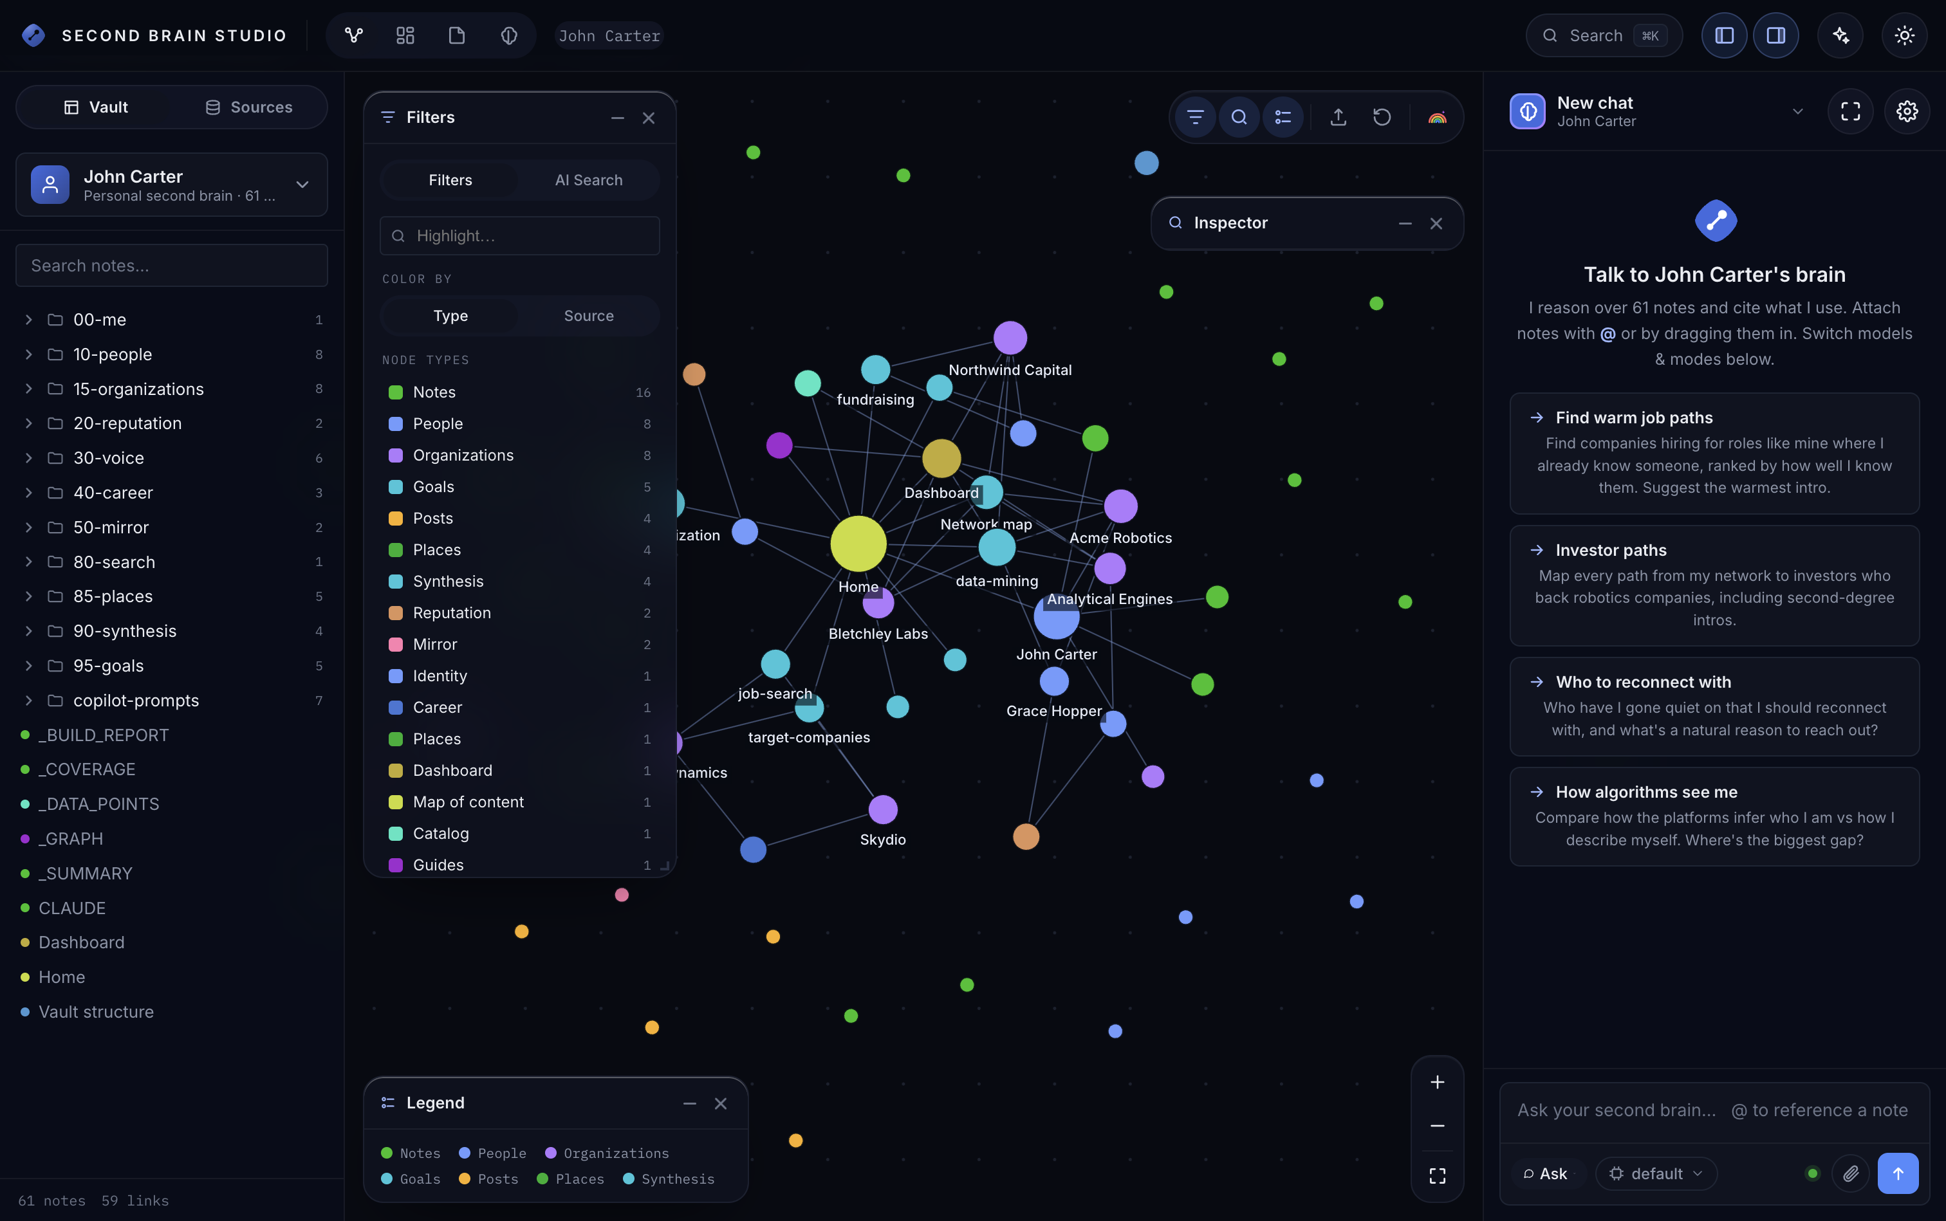1946x1221 pixels.
Task: Click the green Notes color swatch
Action: 396,392
